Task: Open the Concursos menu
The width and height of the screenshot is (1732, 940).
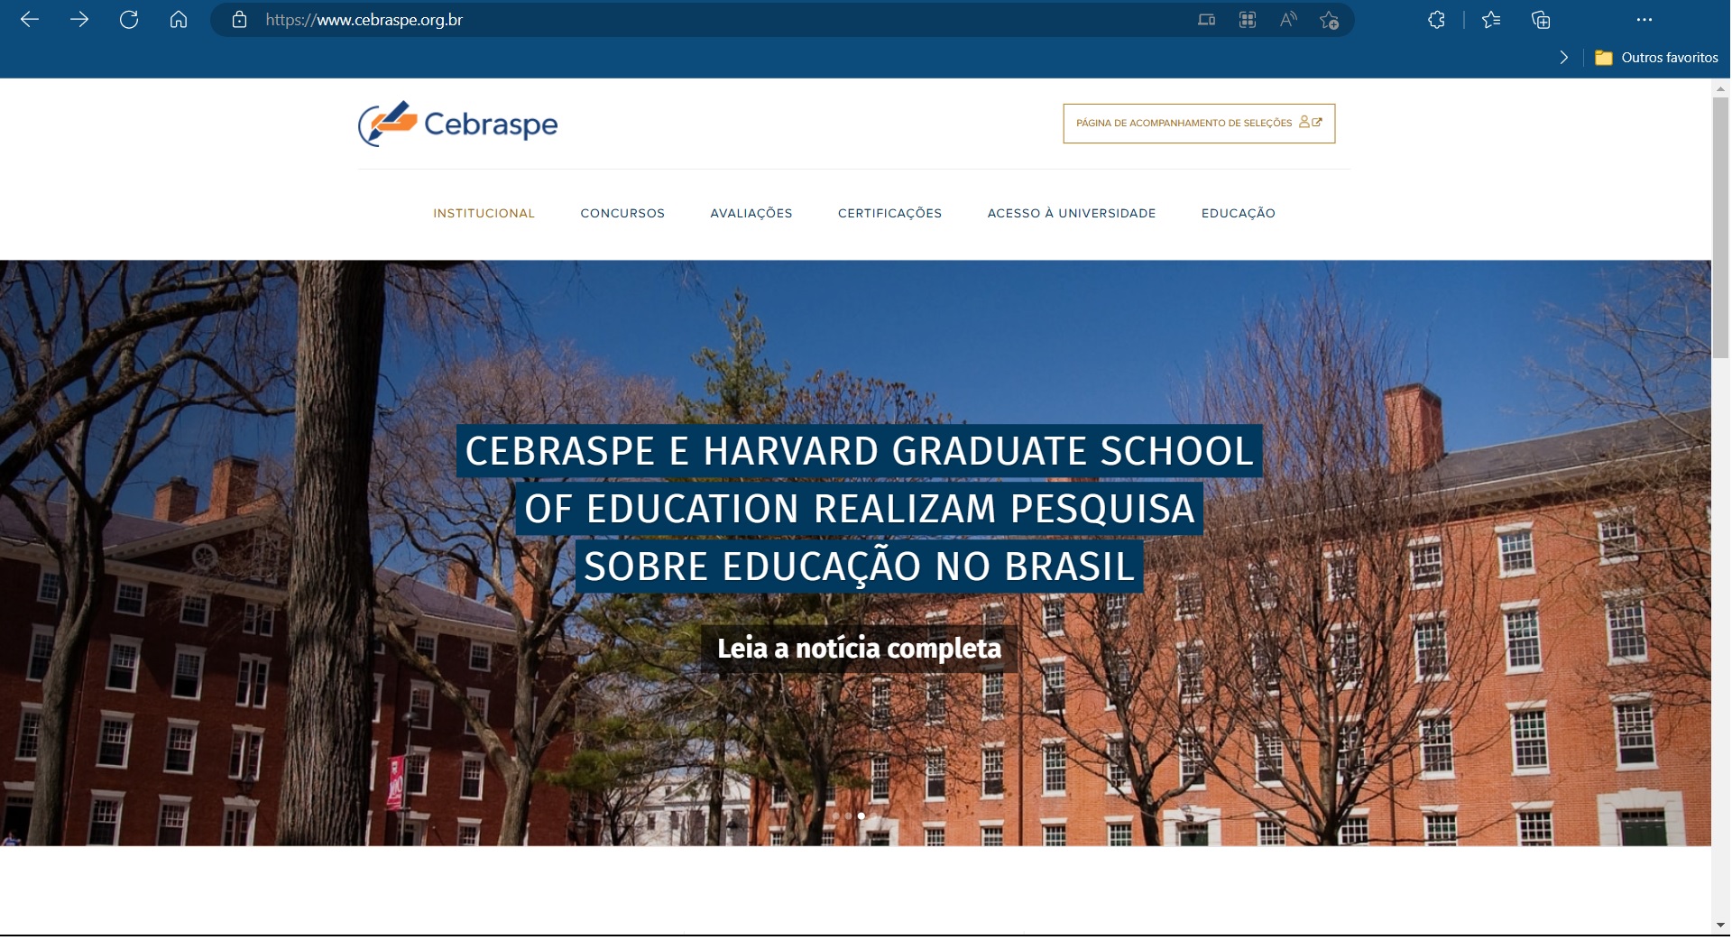Action: coord(622,214)
